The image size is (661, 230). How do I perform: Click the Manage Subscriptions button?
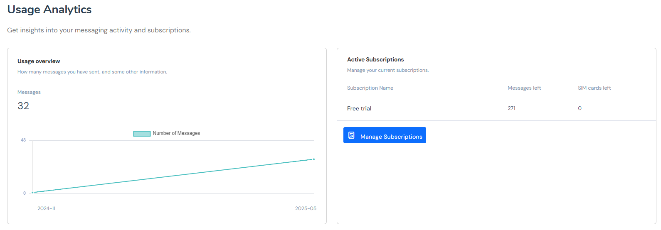[x=385, y=135]
